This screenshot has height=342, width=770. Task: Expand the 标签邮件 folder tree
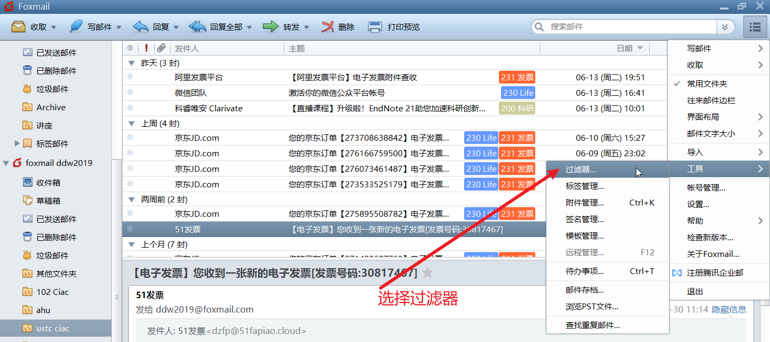[17, 143]
